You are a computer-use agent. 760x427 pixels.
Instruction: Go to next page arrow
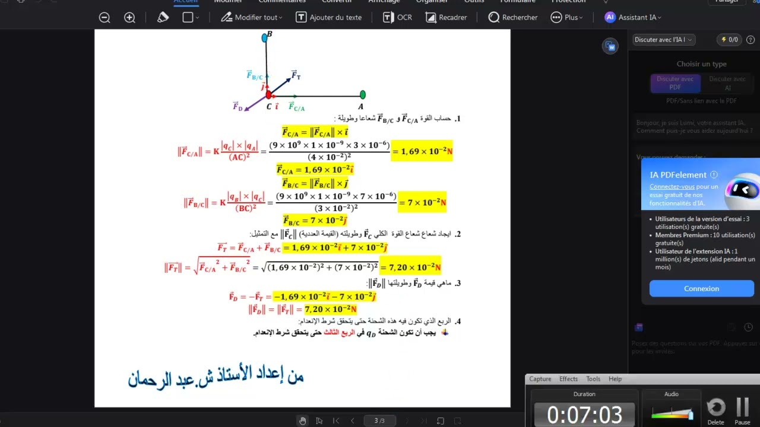coord(407,421)
